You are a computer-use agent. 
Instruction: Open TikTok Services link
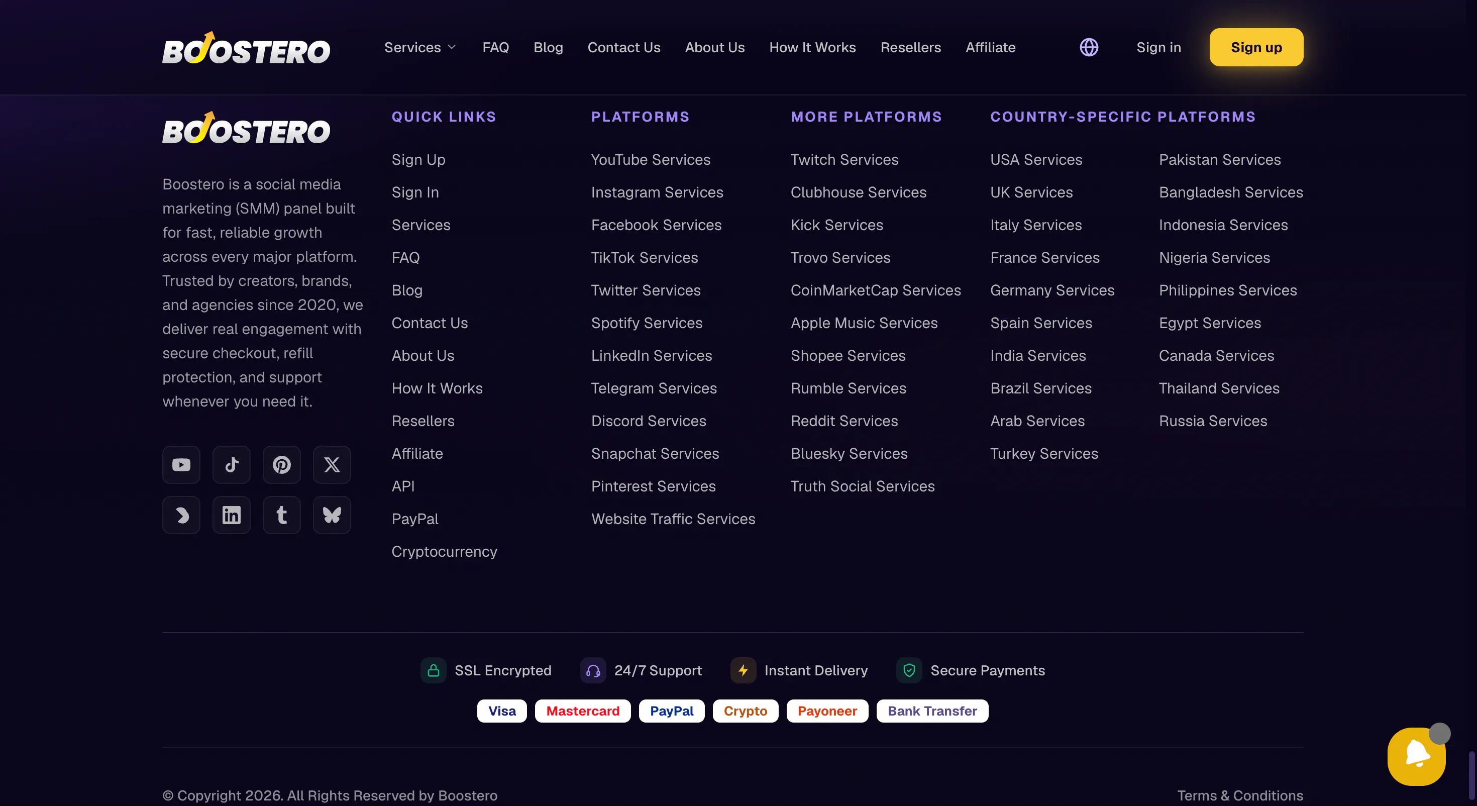[645, 258]
